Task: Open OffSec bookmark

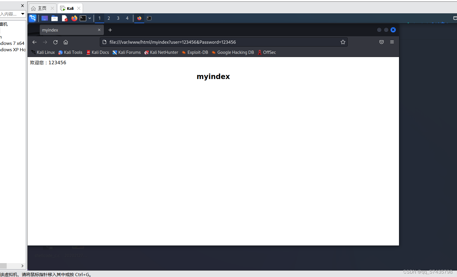Action: [267, 52]
